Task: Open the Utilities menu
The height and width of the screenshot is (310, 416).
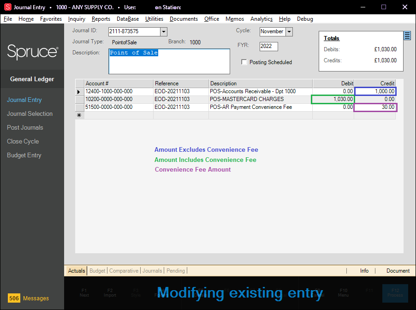Action: click(154, 19)
